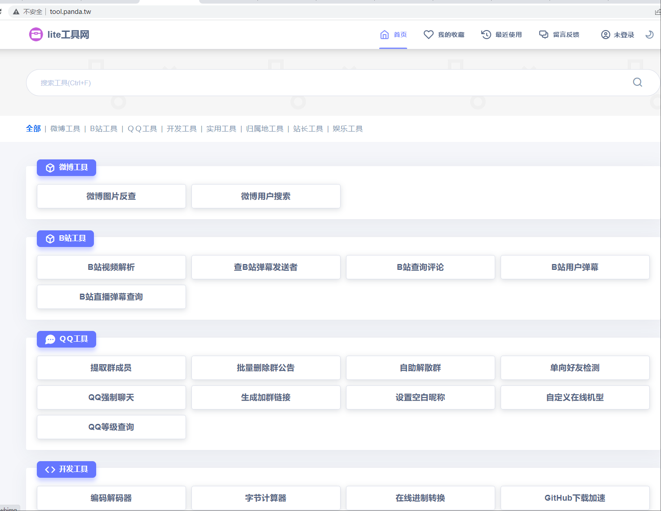661x511 pixels.
Task: Click the lite工具网 site title text
Action: [x=68, y=35]
